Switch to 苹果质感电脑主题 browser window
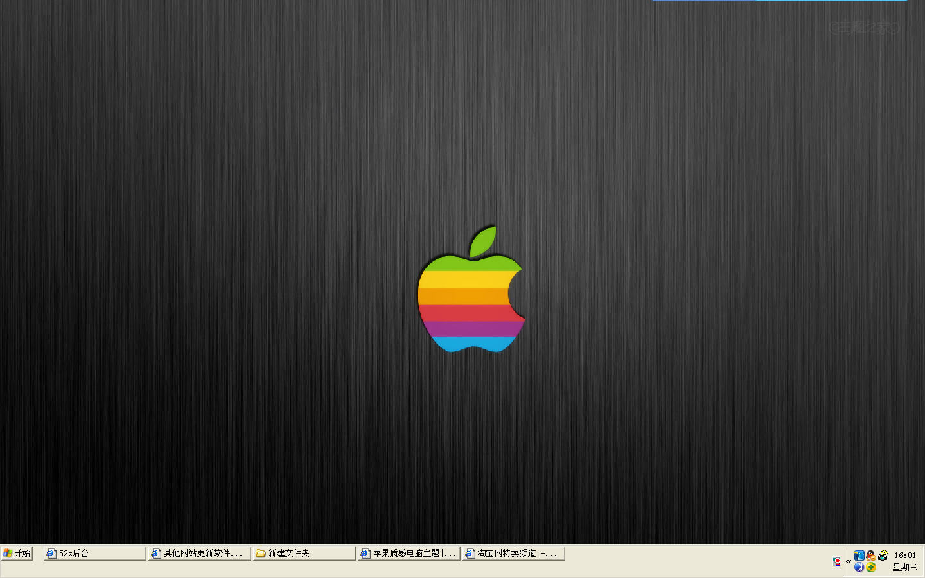Screen dimensions: 925x578 pos(409,553)
